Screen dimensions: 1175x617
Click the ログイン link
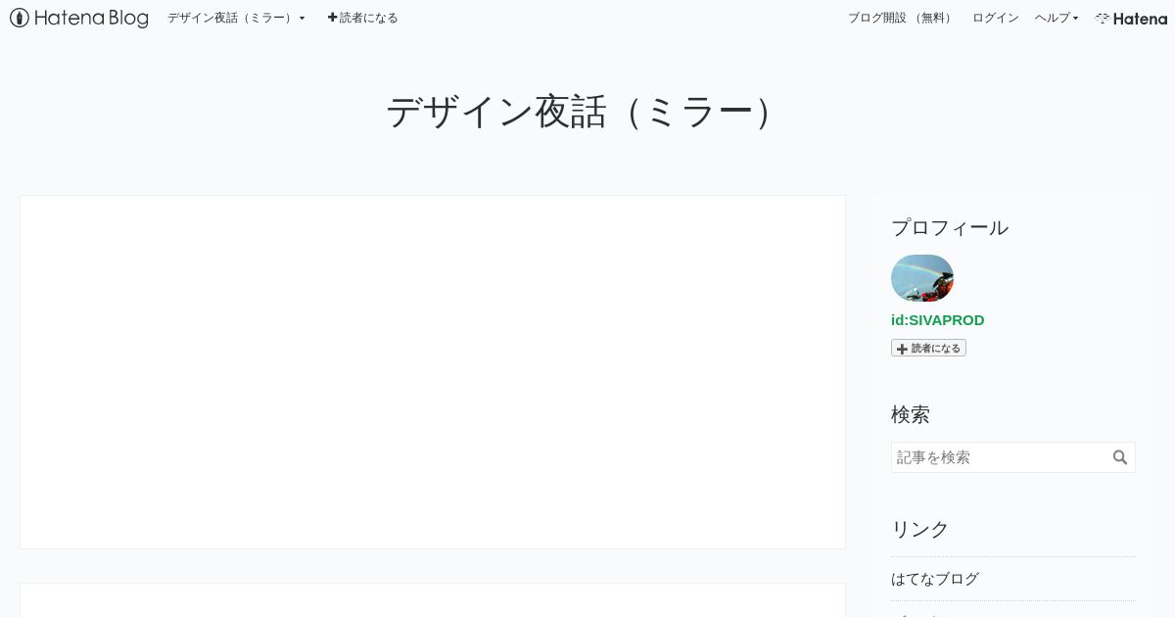pos(995,18)
